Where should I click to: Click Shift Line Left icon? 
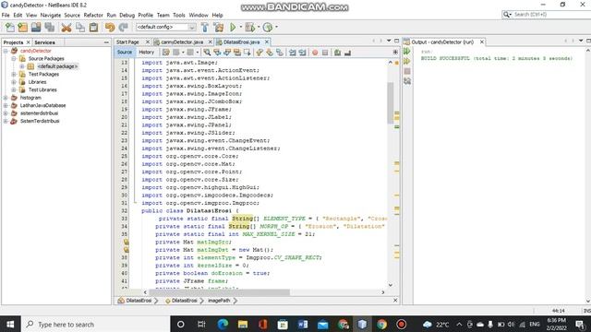point(293,53)
